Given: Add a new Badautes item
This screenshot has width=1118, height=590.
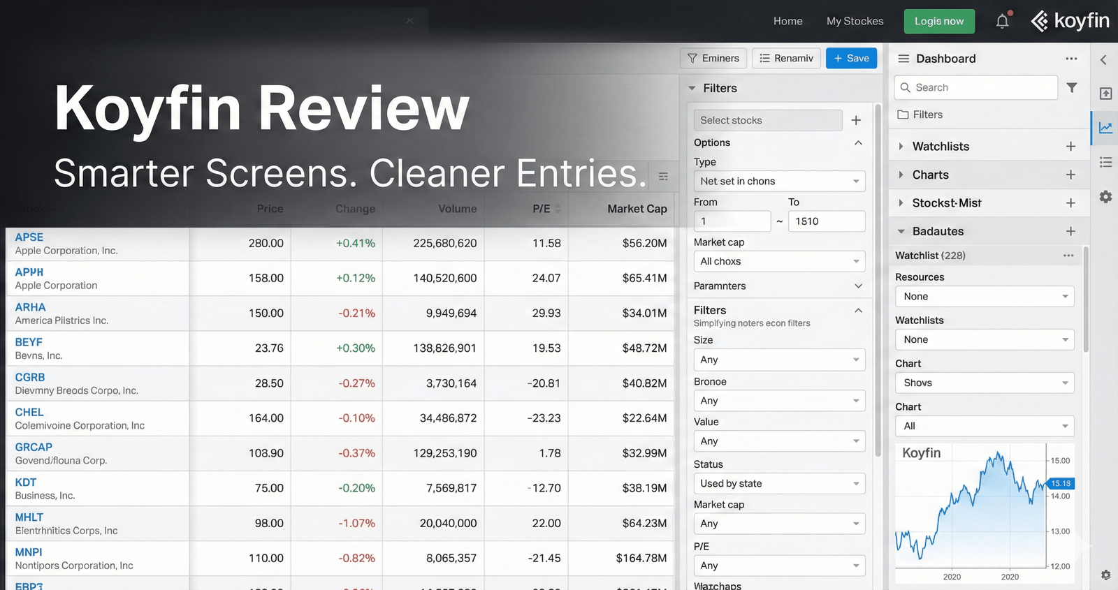Looking at the screenshot, I should 1070,231.
